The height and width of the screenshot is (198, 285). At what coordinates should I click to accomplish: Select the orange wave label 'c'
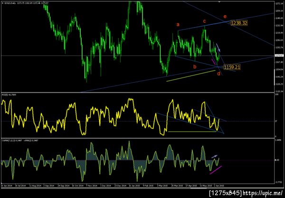point(204,21)
